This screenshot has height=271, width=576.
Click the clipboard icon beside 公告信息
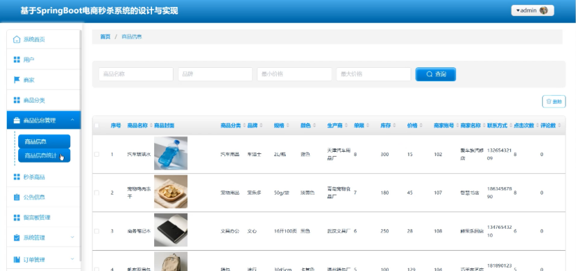pyautogui.click(x=17, y=197)
